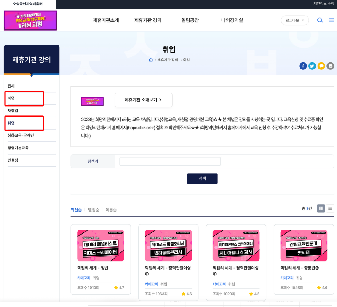Click the home icon in the breadcrumb

tap(151, 60)
